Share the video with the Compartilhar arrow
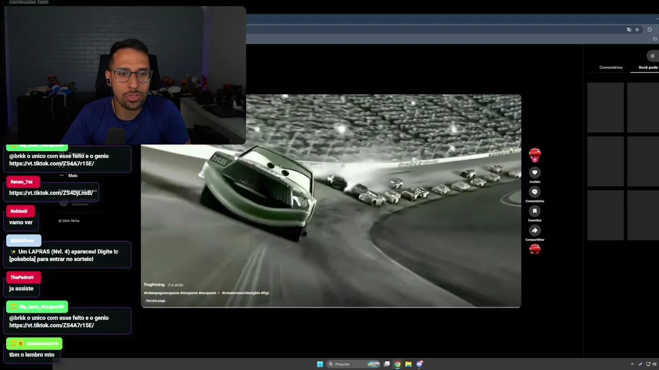Screen dimensions: 659x370 pyautogui.click(x=534, y=231)
